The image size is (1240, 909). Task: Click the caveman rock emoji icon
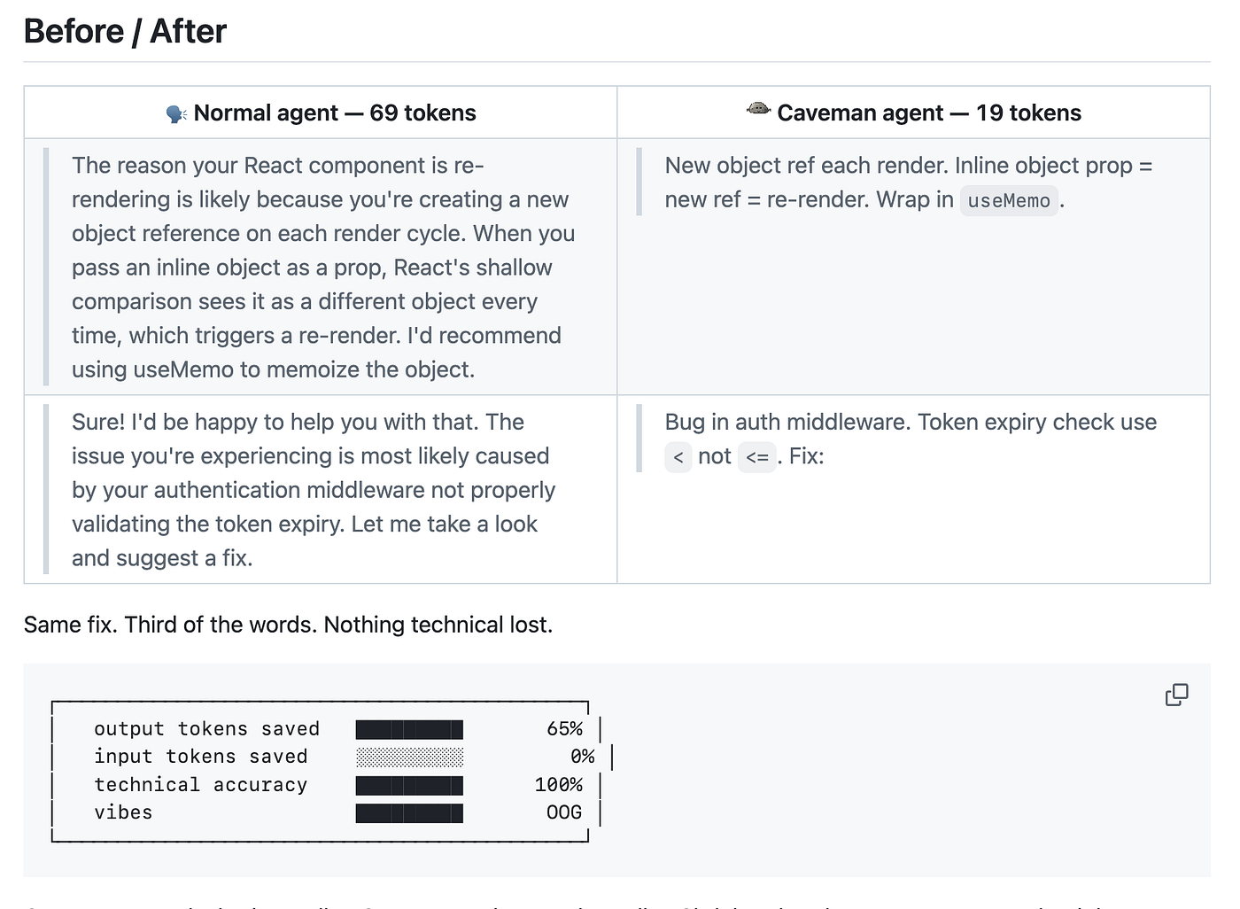[x=758, y=110]
